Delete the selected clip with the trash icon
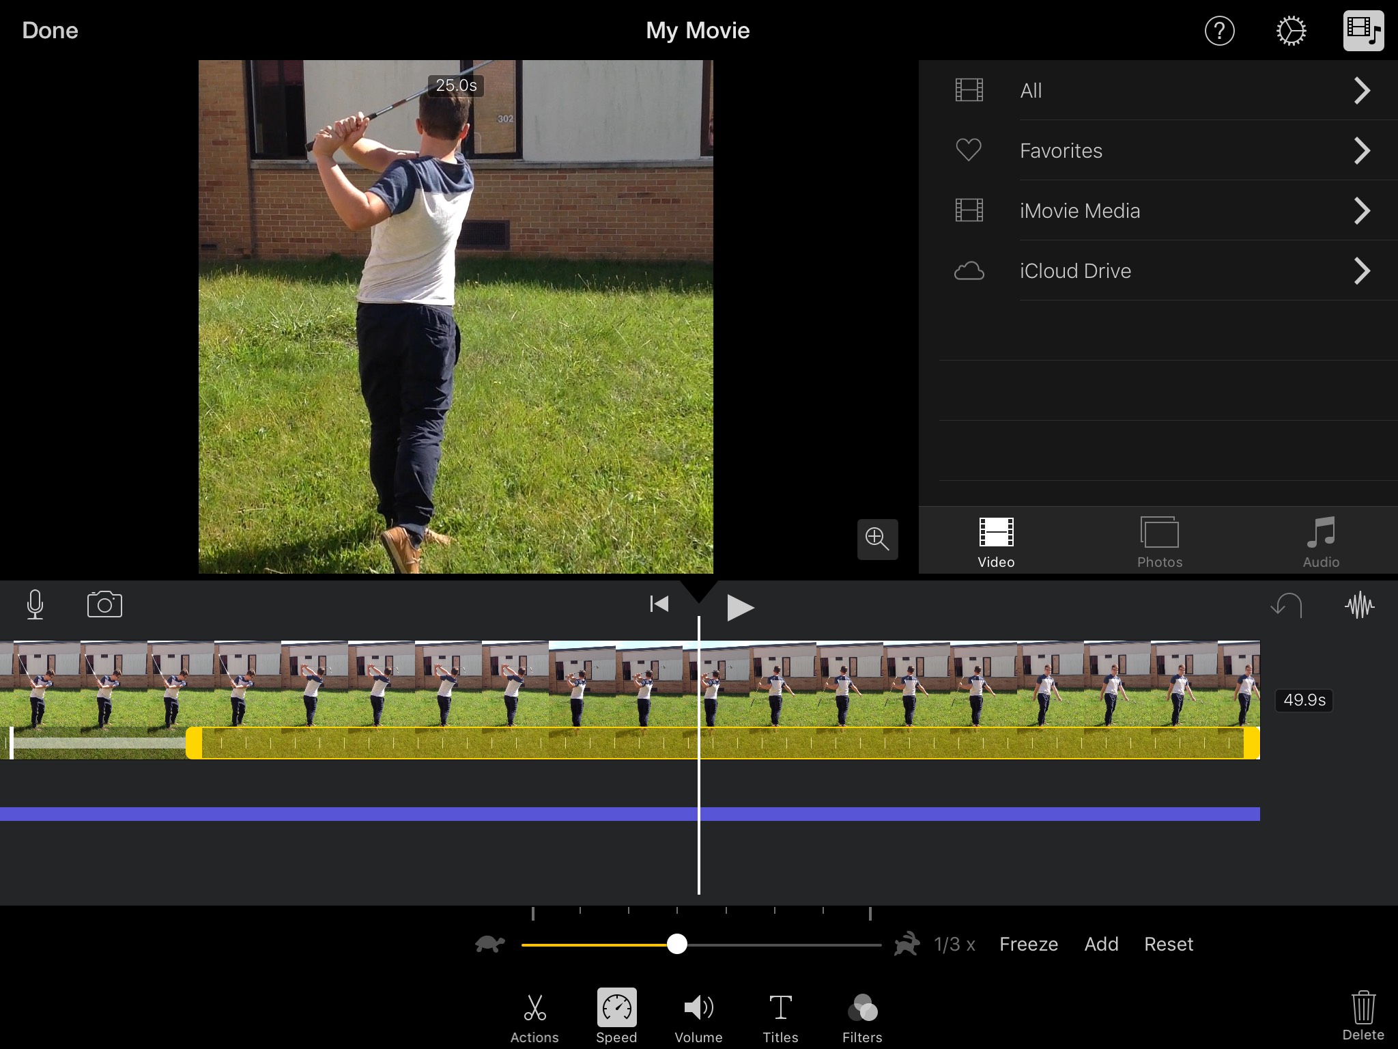 (1363, 1015)
